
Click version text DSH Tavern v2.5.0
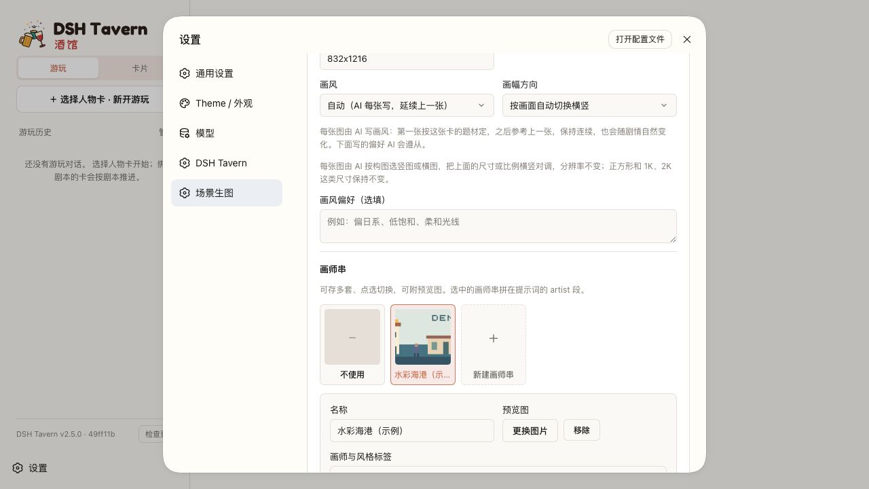66,434
